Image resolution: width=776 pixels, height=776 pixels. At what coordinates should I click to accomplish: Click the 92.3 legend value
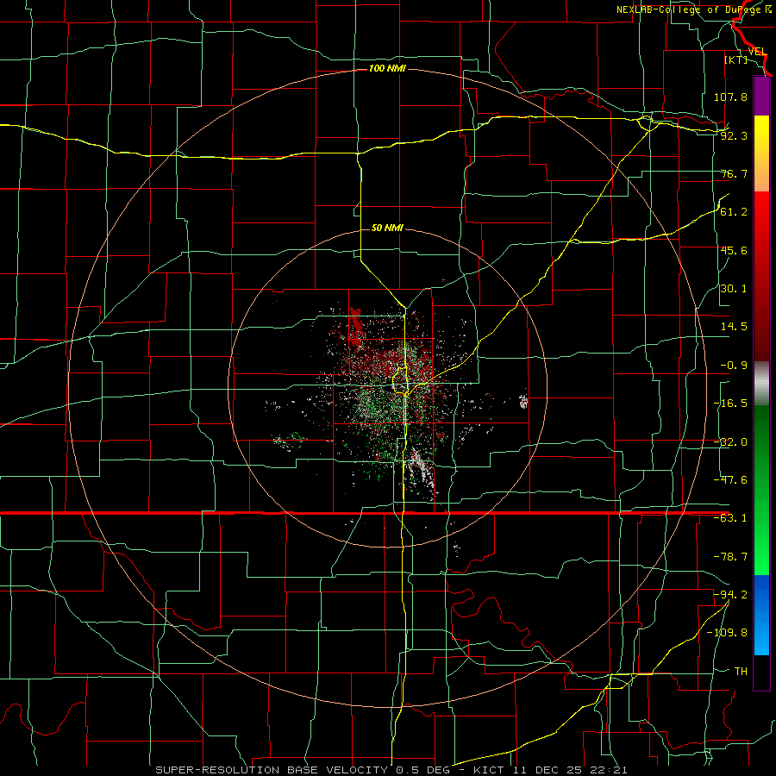(x=734, y=135)
